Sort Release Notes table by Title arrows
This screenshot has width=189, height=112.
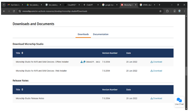coord(22,90)
